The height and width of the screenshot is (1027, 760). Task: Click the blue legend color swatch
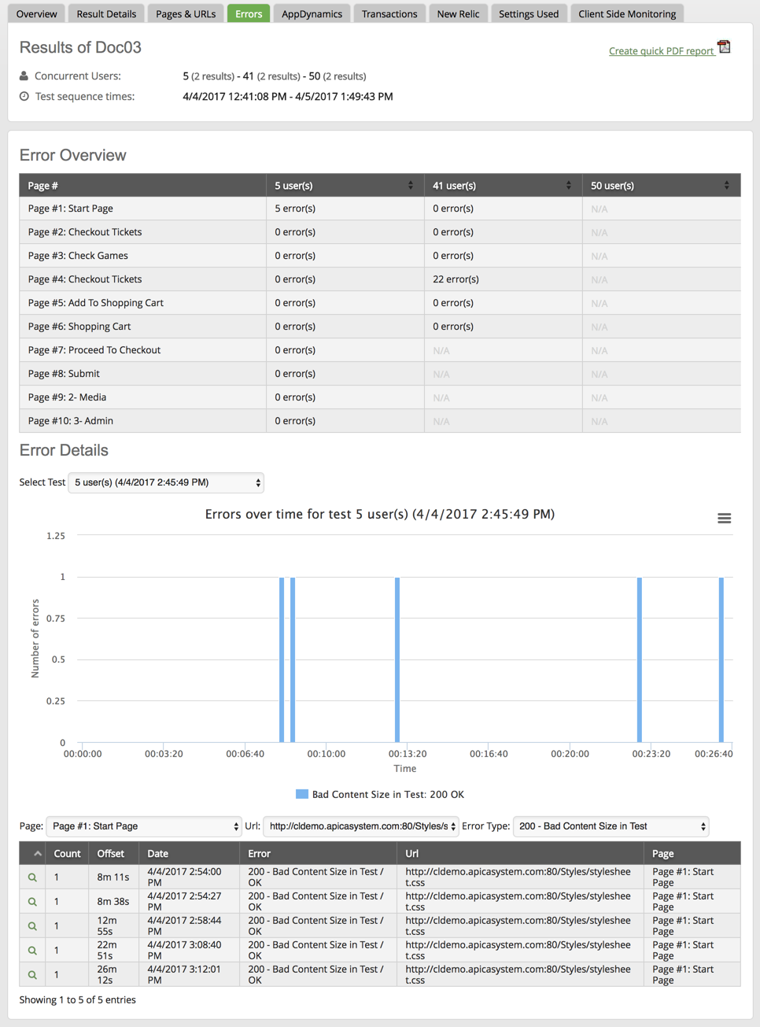301,795
